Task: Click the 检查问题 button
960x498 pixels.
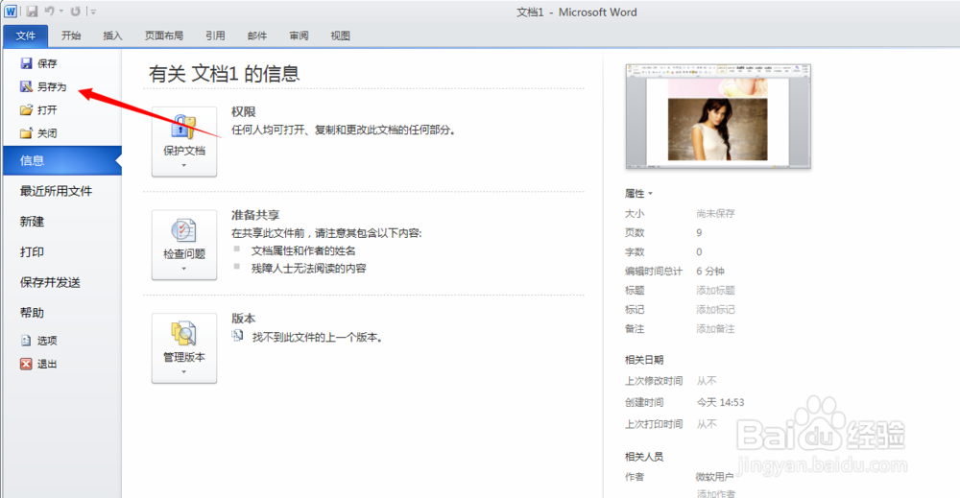Action: (183, 245)
